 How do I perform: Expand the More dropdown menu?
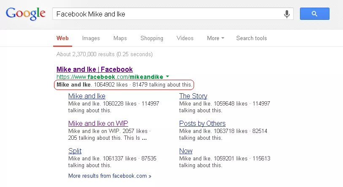coord(216,38)
